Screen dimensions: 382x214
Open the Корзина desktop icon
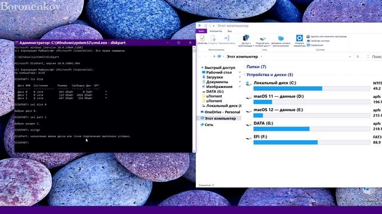pos(369,194)
